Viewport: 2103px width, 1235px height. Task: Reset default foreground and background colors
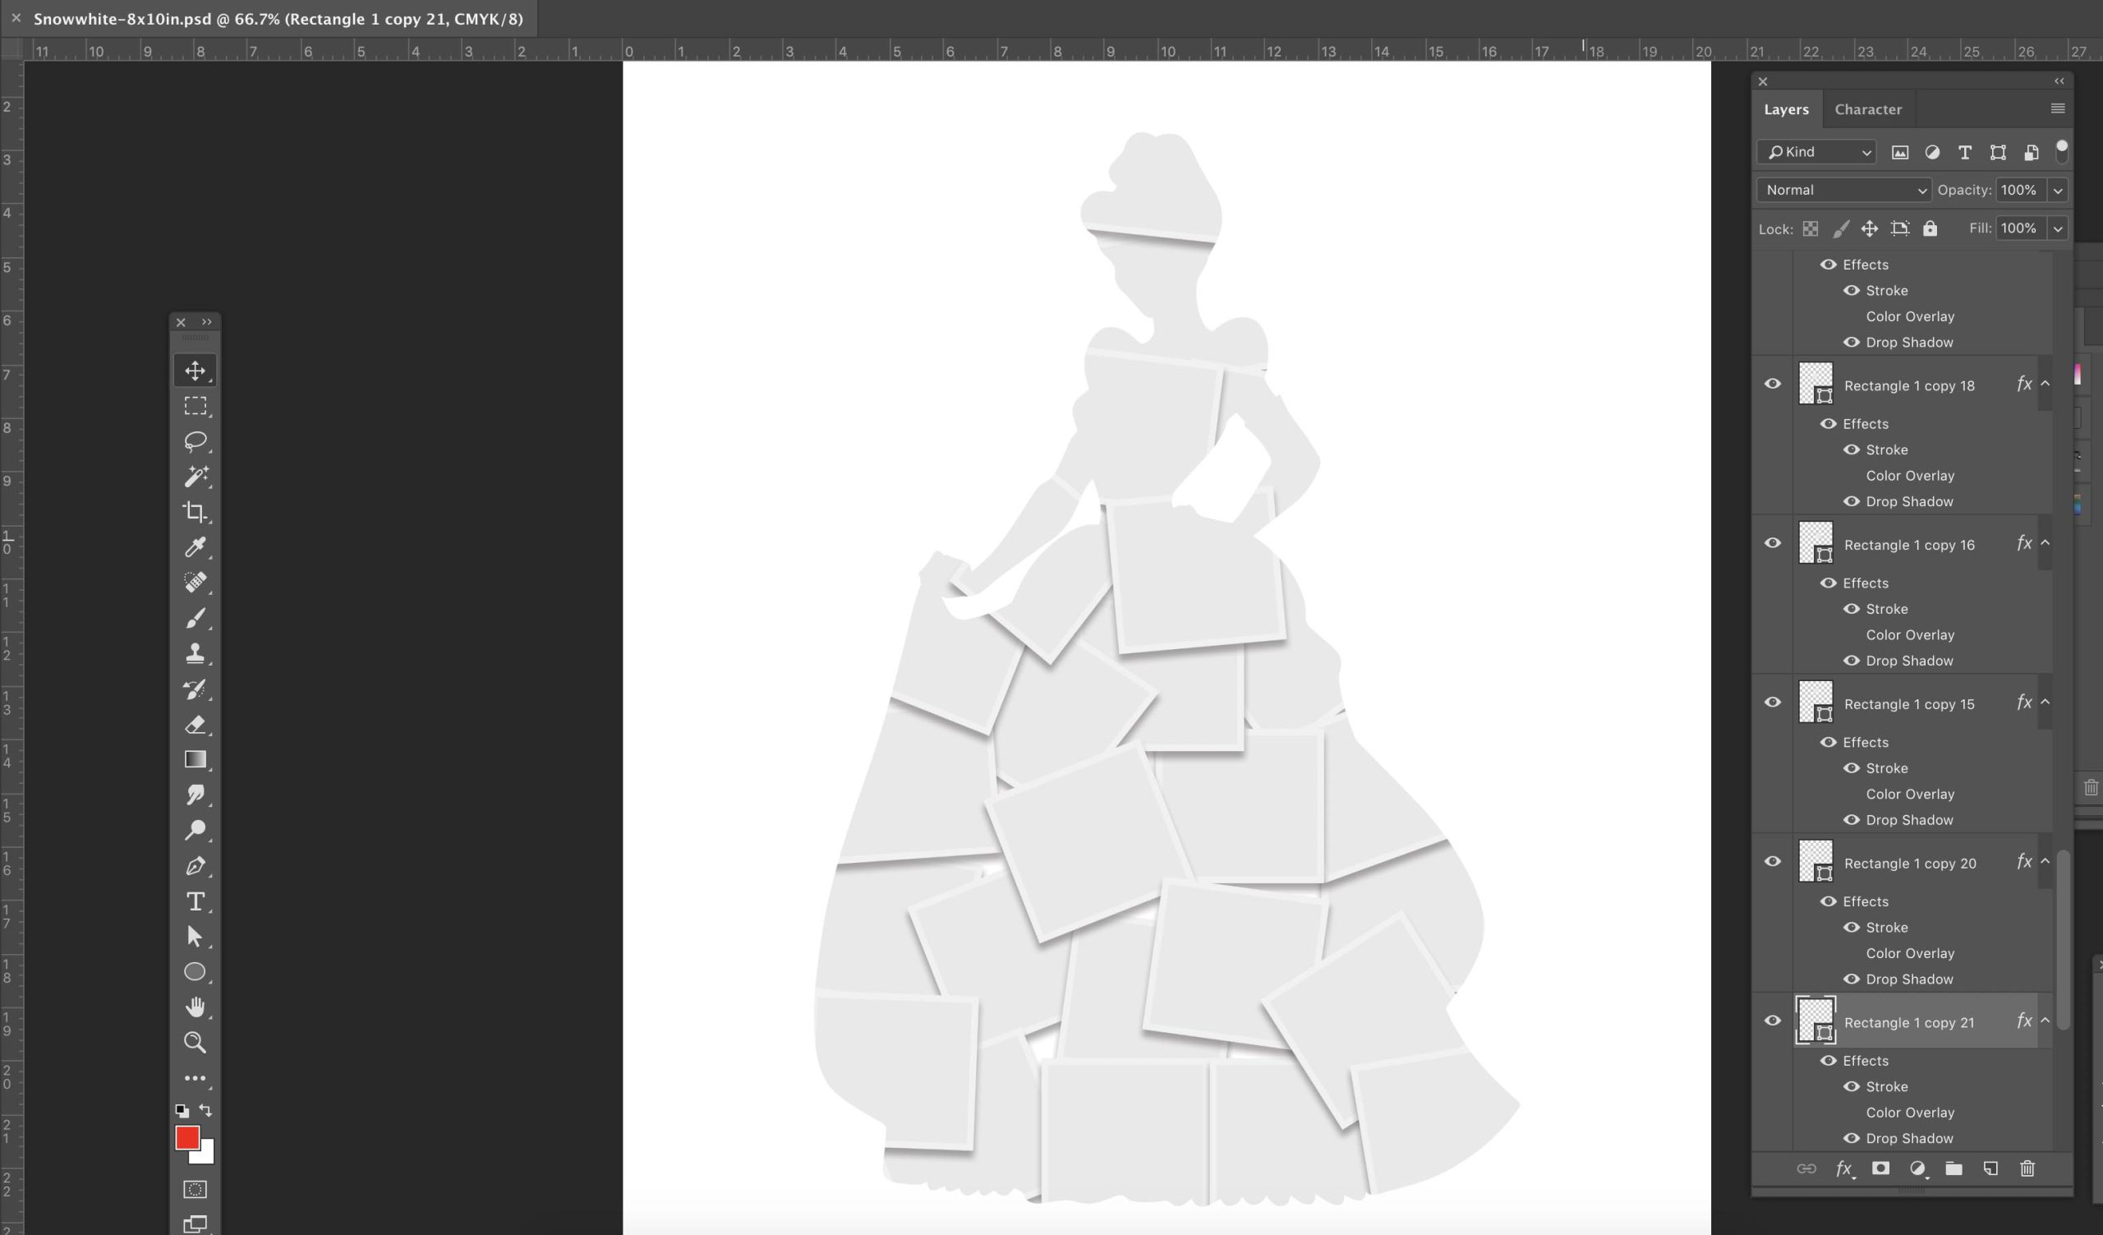181,1110
